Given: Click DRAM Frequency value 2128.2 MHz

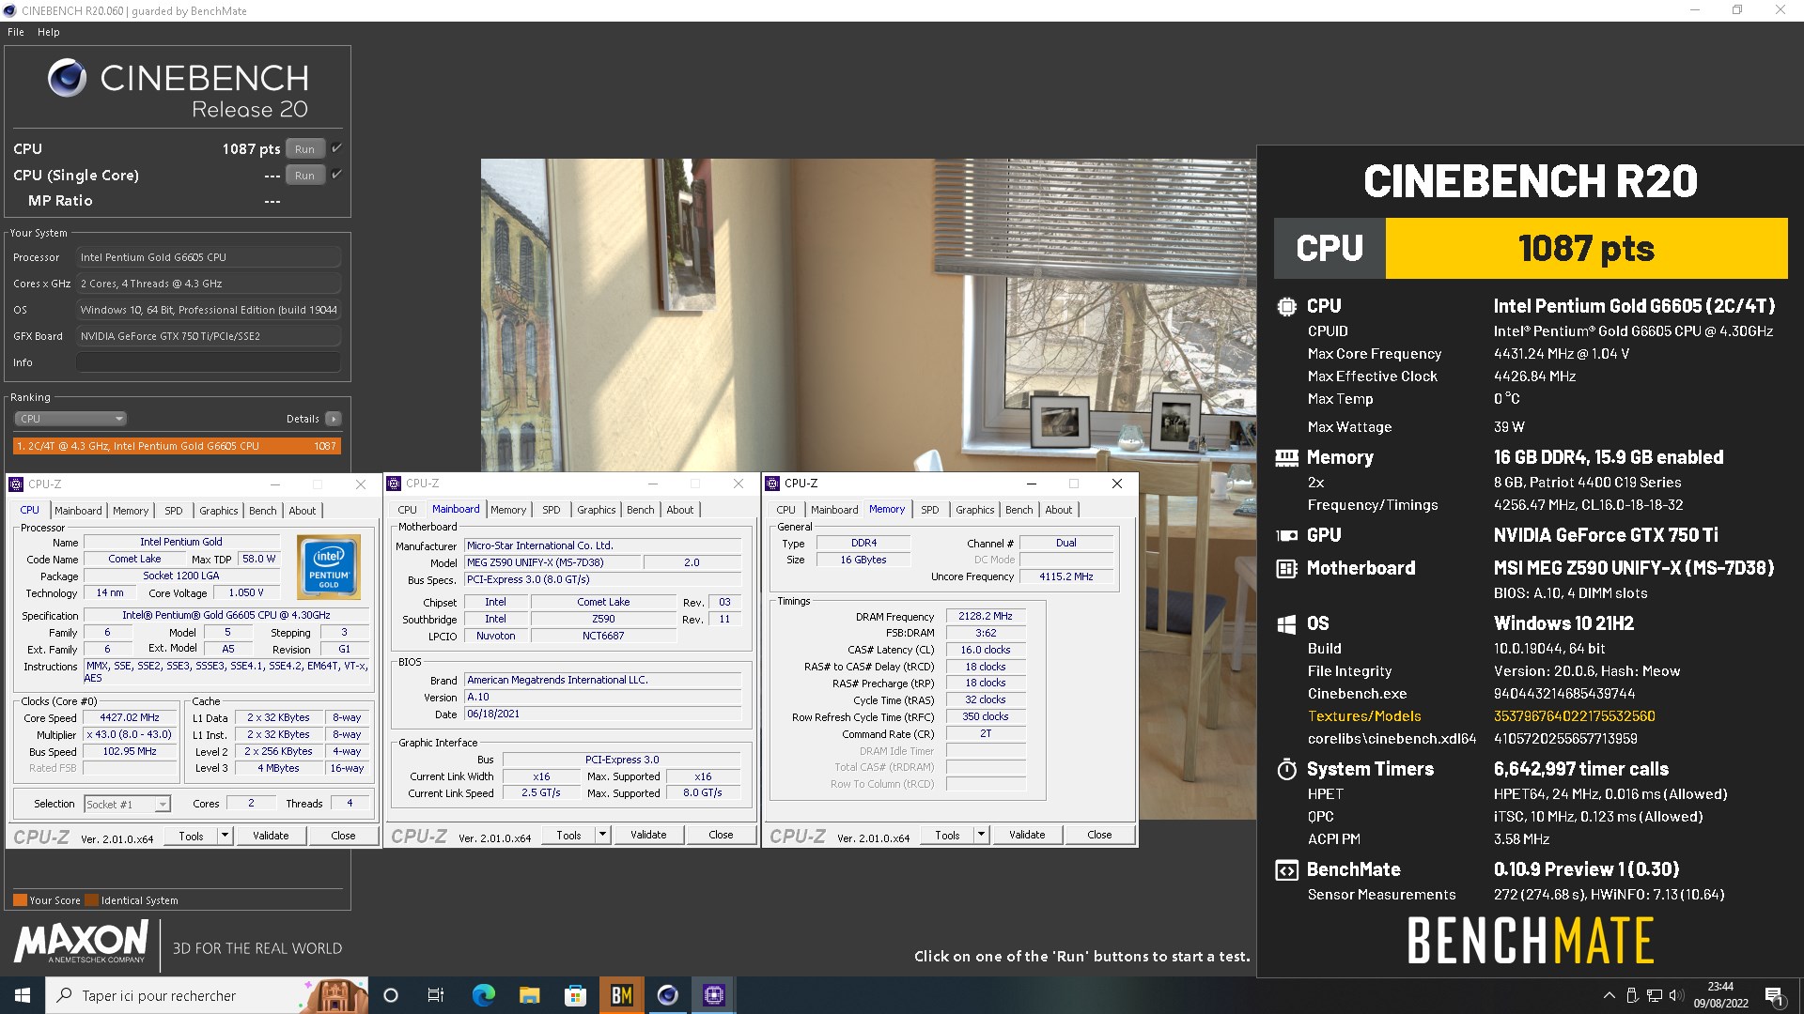Looking at the screenshot, I should point(986,617).
